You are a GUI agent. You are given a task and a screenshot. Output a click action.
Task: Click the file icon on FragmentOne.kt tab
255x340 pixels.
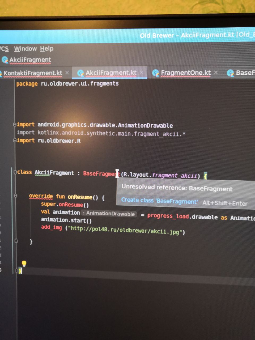(156, 73)
